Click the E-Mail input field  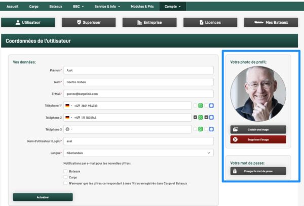click(x=139, y=94)
